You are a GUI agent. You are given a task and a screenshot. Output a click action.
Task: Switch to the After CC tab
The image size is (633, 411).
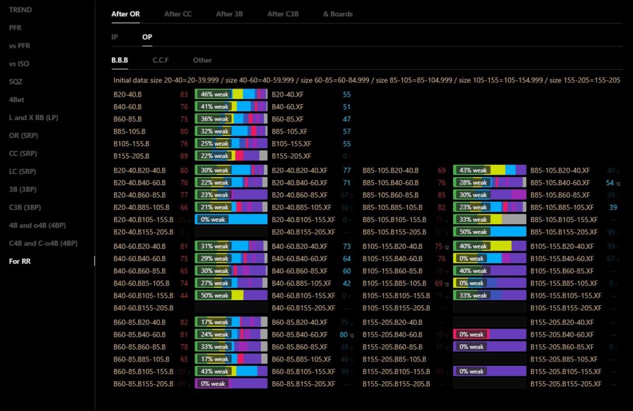[x=178, y=14]
